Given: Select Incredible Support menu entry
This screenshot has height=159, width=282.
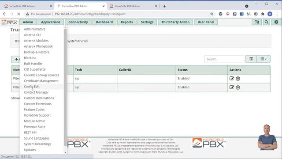Looking at the screenshot, I should tap(37, 115).
